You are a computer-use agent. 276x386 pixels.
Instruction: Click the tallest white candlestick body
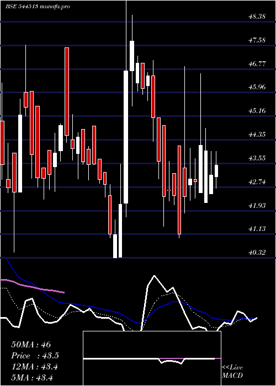tap(126, 137)
